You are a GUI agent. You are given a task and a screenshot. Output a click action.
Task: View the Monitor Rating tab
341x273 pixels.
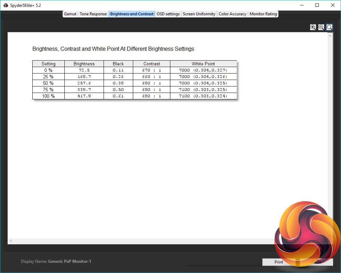[x=263, y=14]
